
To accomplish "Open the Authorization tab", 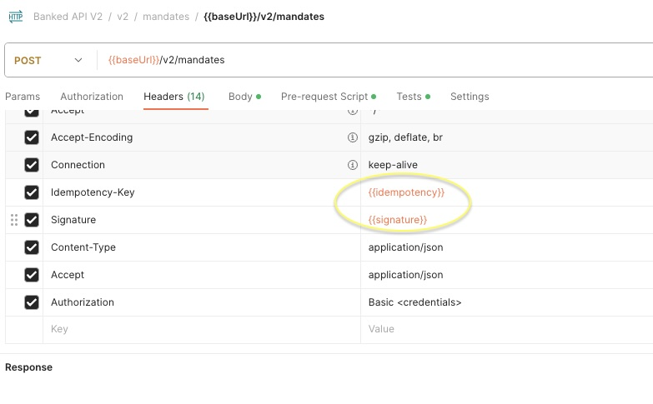I will click(x=92, y=97).
